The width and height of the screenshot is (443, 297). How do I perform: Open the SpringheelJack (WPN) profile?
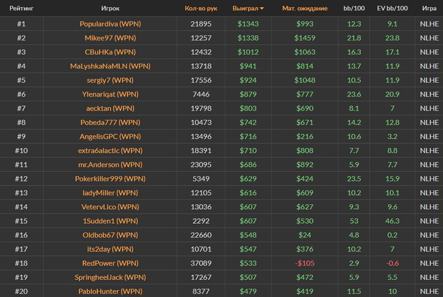pyautogui.click(x=110, y=277)
